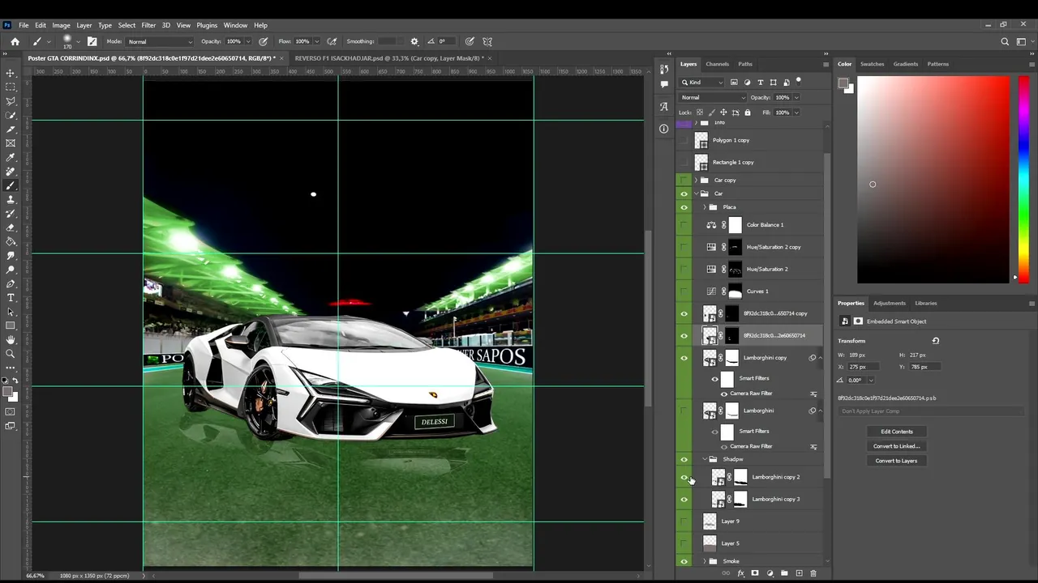Select the Horizontal Type tool
The image size is (1038, 583).
[11, 298]
